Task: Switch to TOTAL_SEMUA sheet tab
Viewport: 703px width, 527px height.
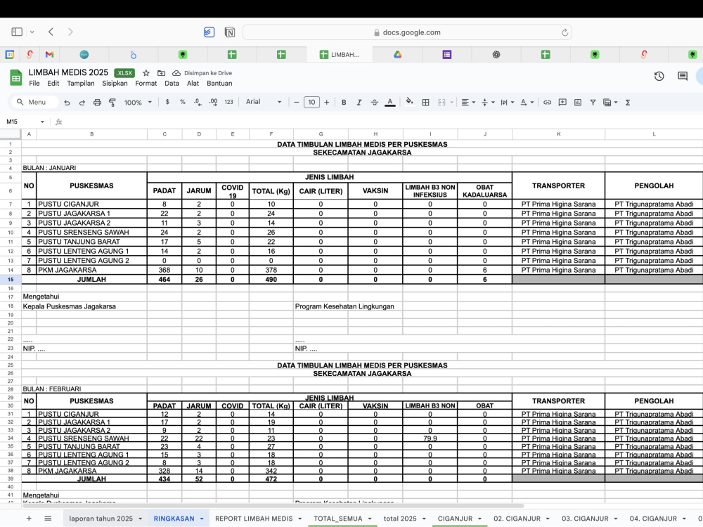Action: (x=338, y=519)
